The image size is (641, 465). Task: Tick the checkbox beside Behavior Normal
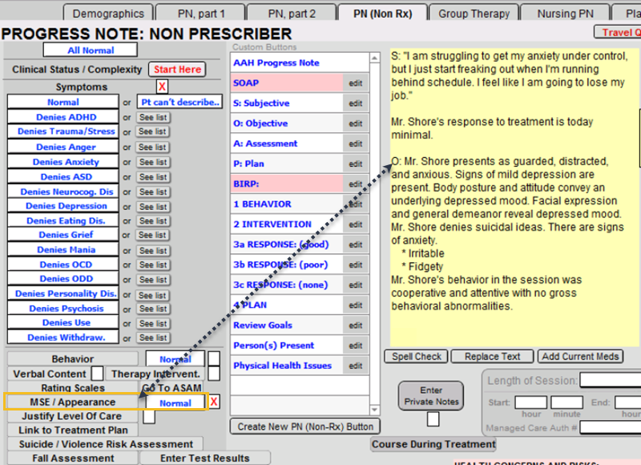214,358
